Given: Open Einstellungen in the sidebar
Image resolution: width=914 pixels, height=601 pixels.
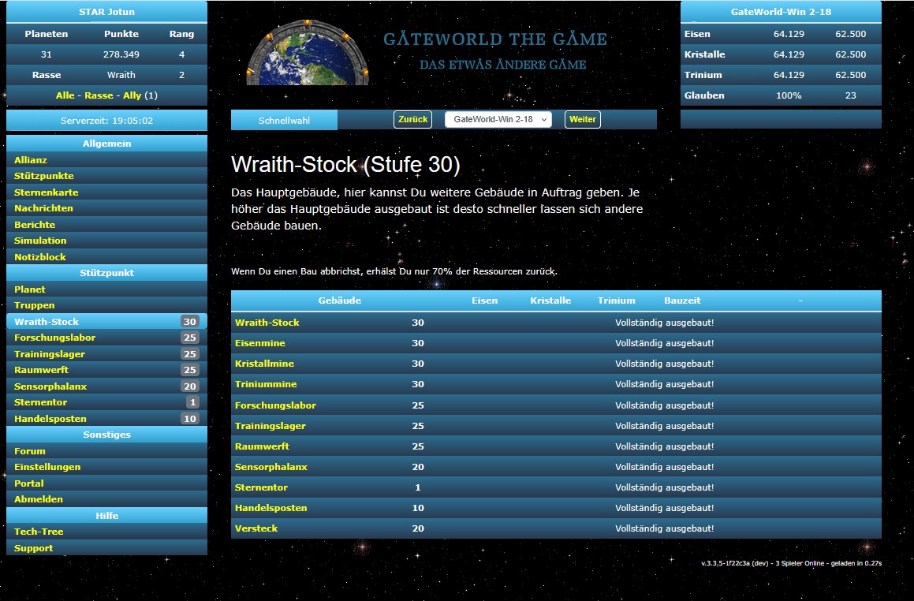Looking at the screenshot, I should 47,467.
